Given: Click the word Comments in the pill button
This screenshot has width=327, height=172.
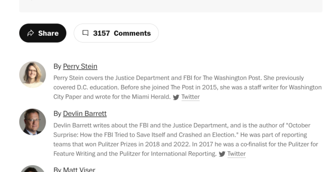Looking at the screenshot, I should 132,33.
